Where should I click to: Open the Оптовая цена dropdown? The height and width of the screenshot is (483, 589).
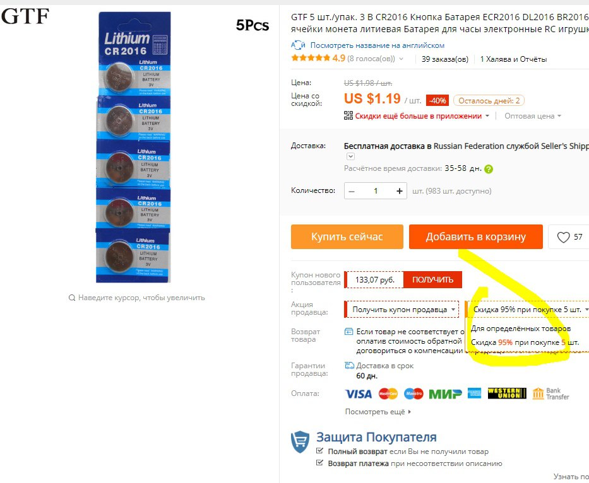click(x=533, y=116)
